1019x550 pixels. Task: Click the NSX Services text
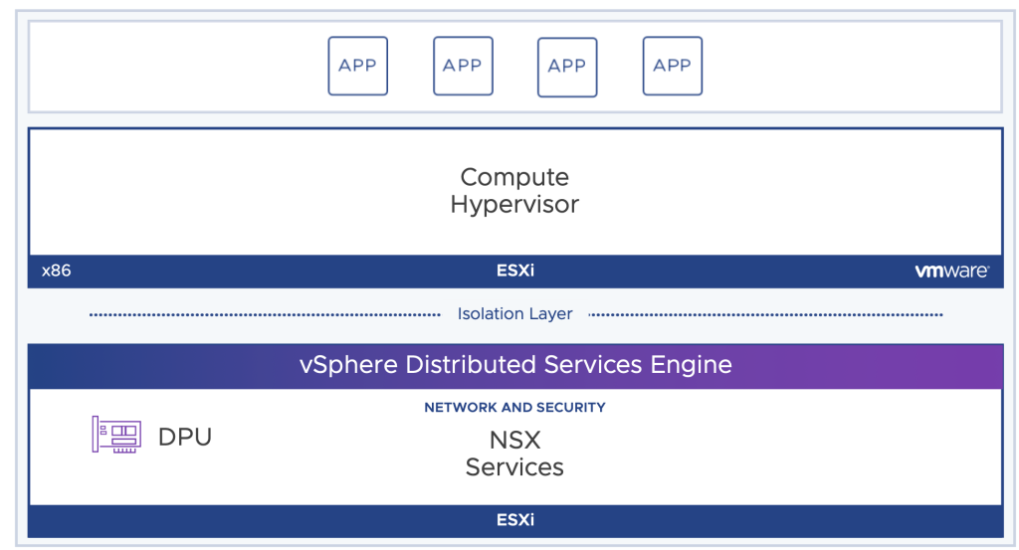point(514,454)
